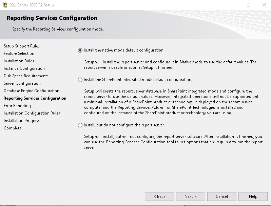
Task: Click the Reporting Services Configuration page heading
Action: pyautogui.click(x=52, y=18)
